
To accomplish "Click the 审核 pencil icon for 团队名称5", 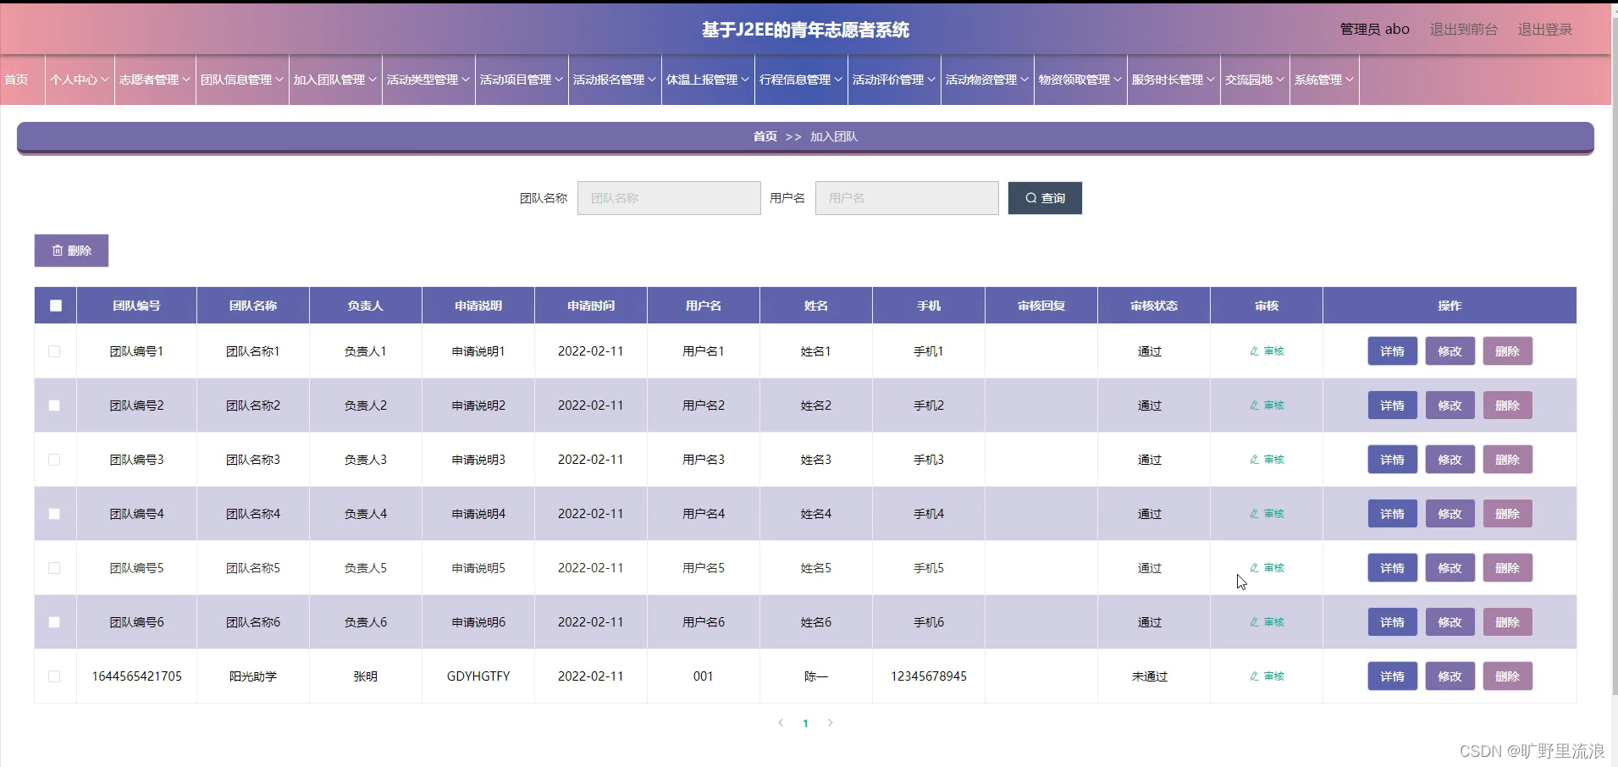I will 1254,568.
